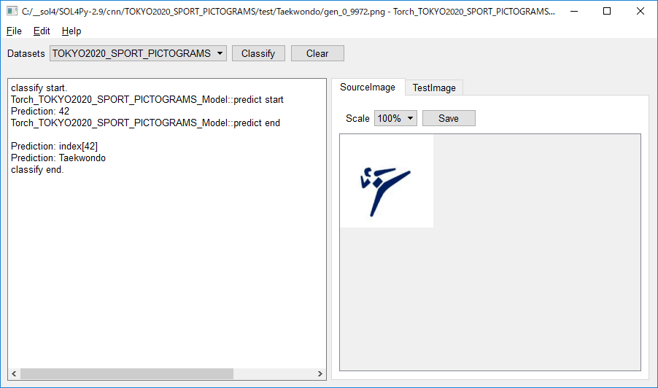Click the 'Prediction: index[42]' log line
This screenshot has height=388, width=658.
[x=54, y=146]
